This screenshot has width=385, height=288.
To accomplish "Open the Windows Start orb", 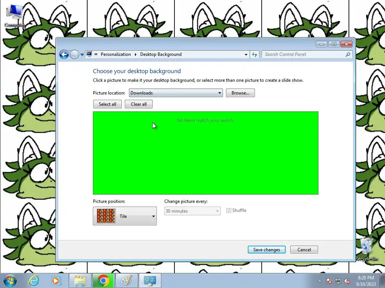I will point(10,280).
